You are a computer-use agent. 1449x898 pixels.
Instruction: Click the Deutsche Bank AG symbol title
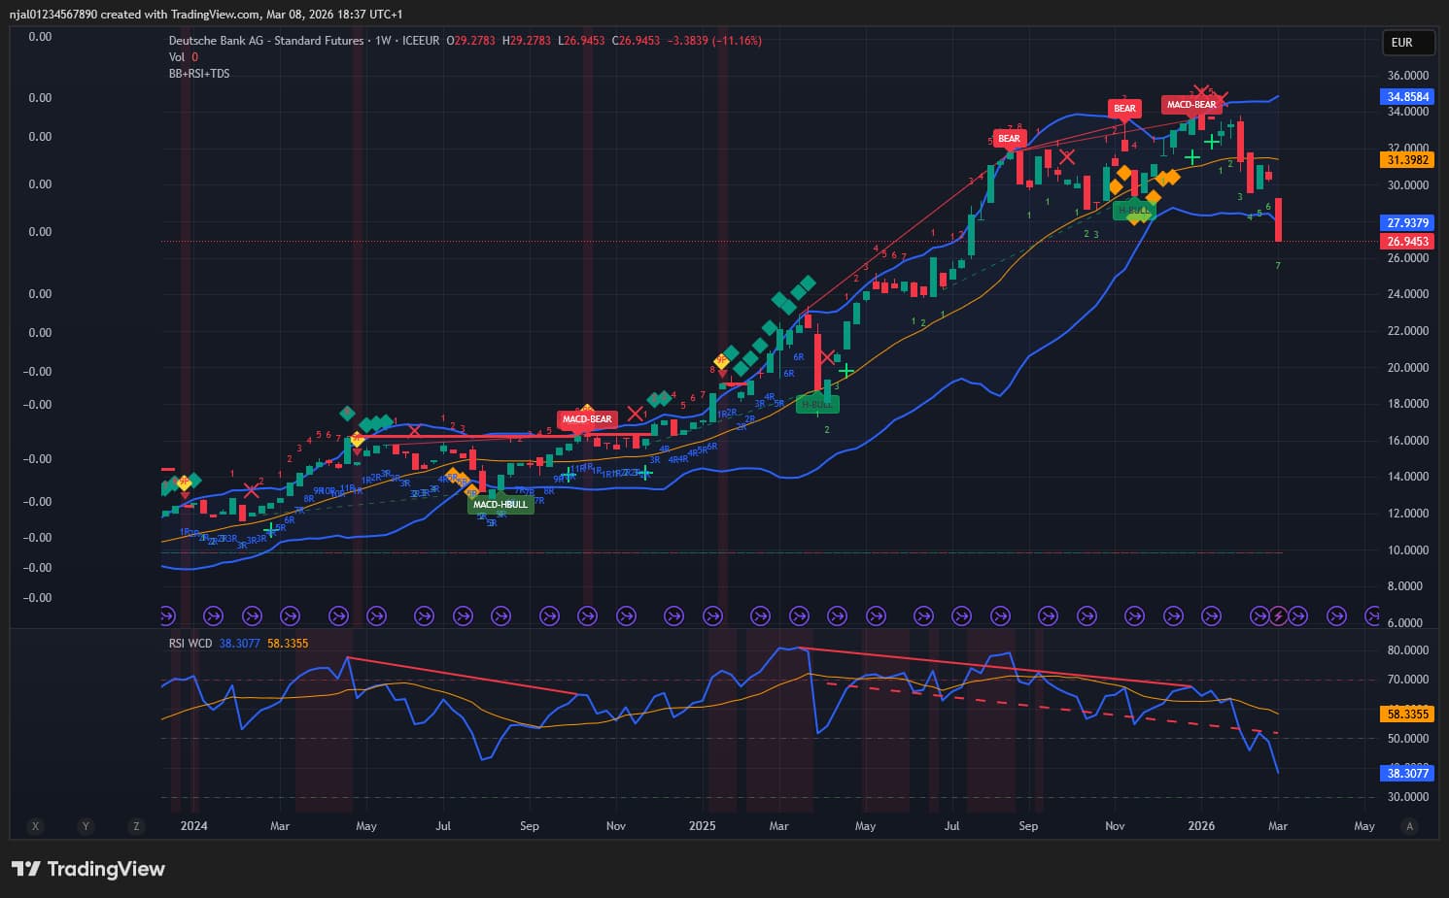click(265, 41)
